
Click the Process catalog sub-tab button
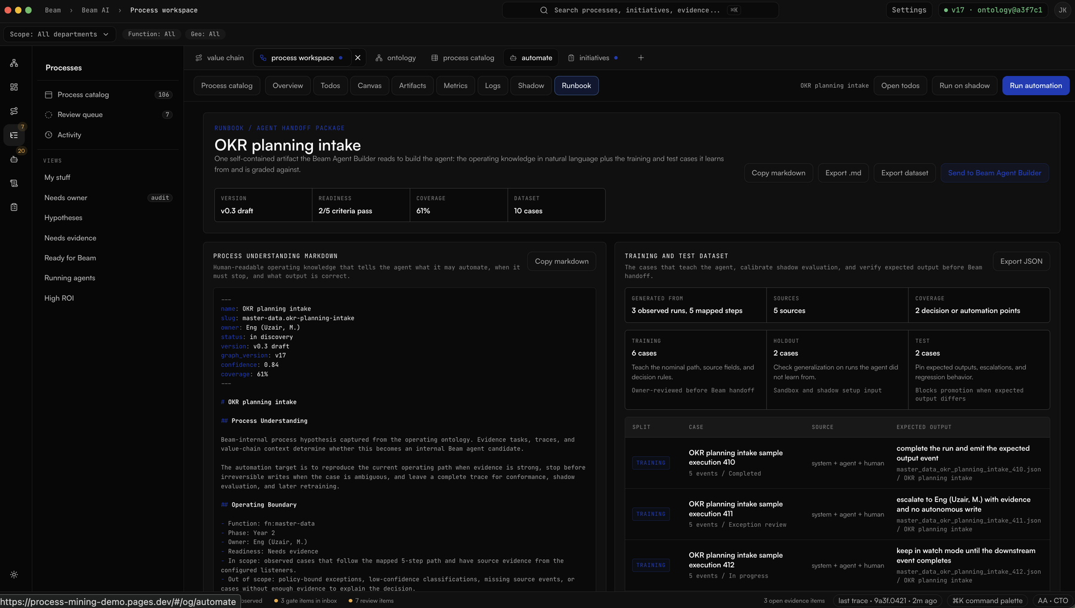tap(227, 85)
